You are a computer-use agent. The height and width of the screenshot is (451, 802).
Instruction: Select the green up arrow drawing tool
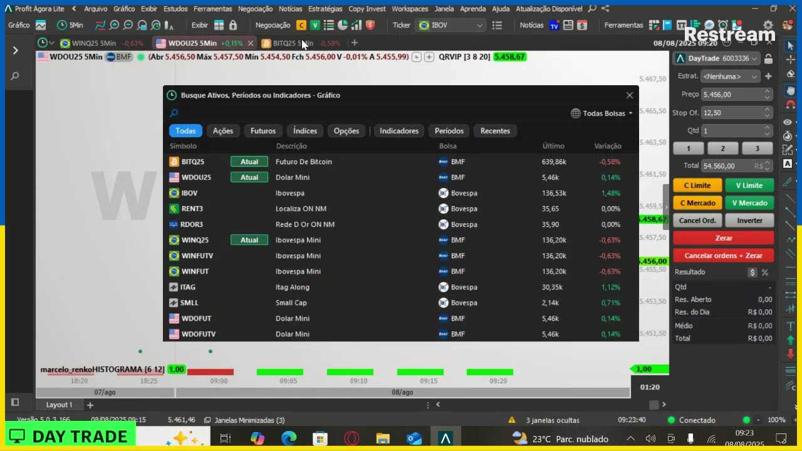click(790, 340)
